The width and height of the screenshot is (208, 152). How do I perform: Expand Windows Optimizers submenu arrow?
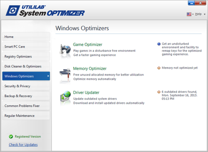pyautogui.click(x=48, y=76)
